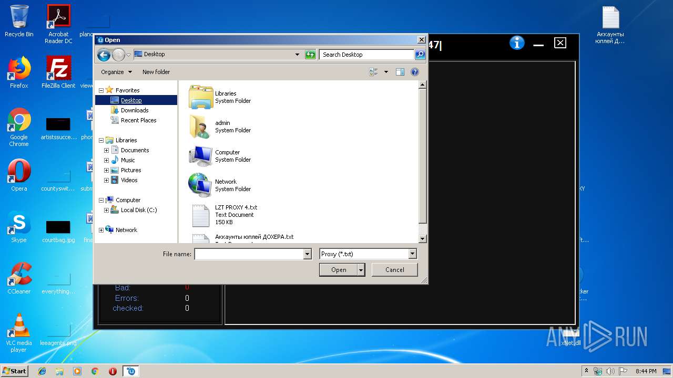
Task: Open Recycle Bin desktop icon
Action: (x=19, y=21)
